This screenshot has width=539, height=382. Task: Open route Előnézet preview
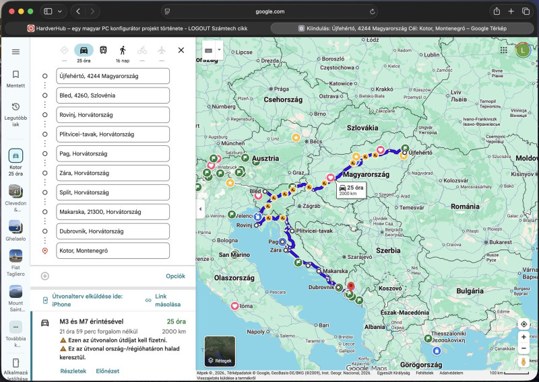(x=107, y=371)
